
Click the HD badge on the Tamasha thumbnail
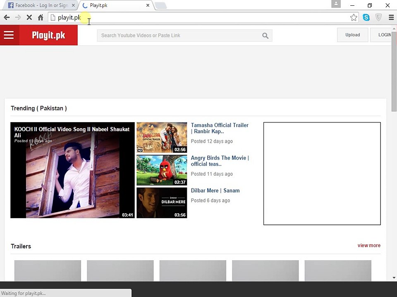tap(140, 151)
